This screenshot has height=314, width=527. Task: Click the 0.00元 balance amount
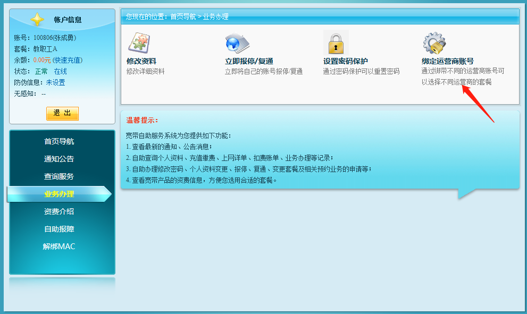[42, 60]
